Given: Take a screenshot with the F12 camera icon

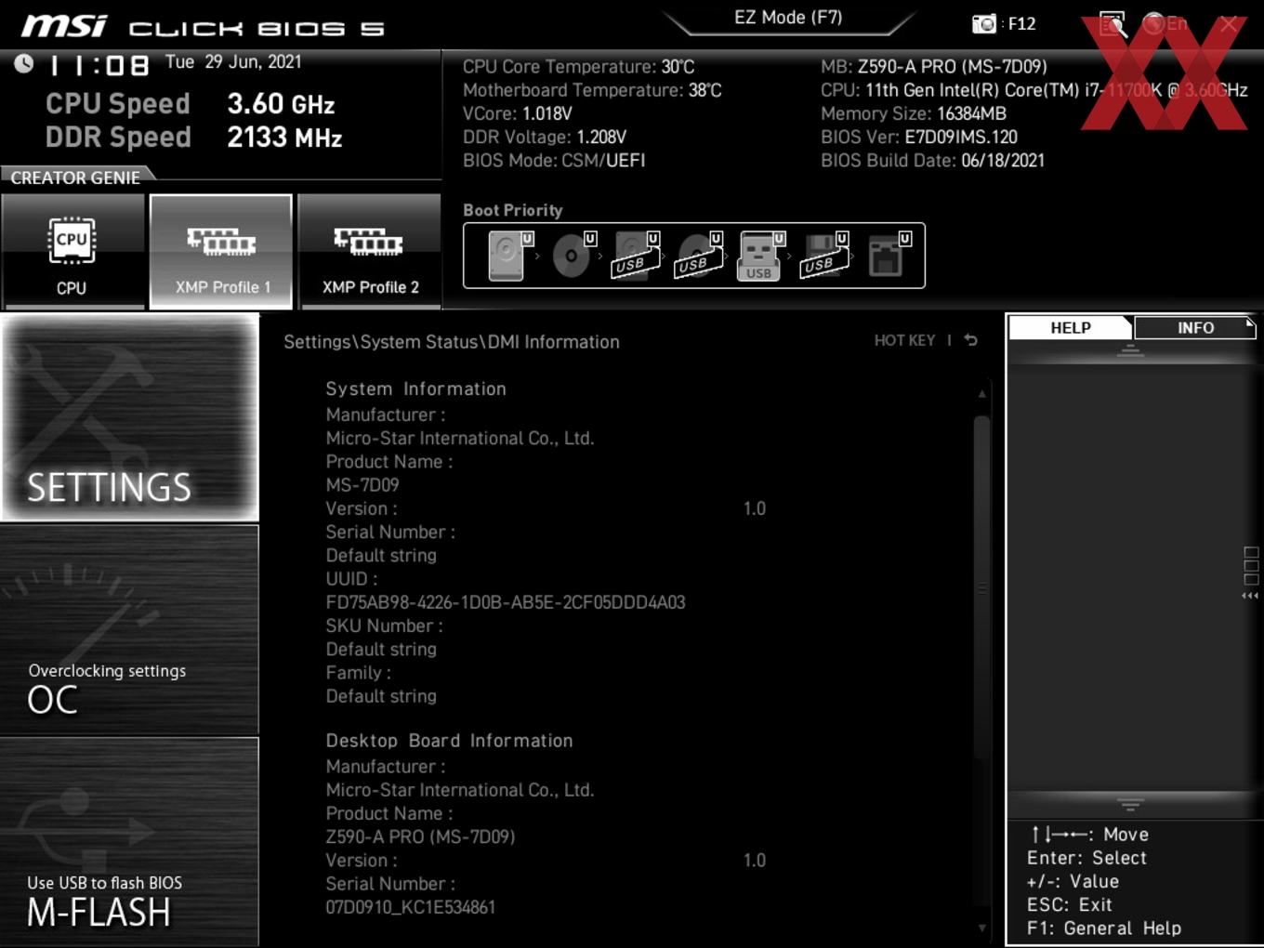Looking at the screenshot, I should [x=983, y=23].
